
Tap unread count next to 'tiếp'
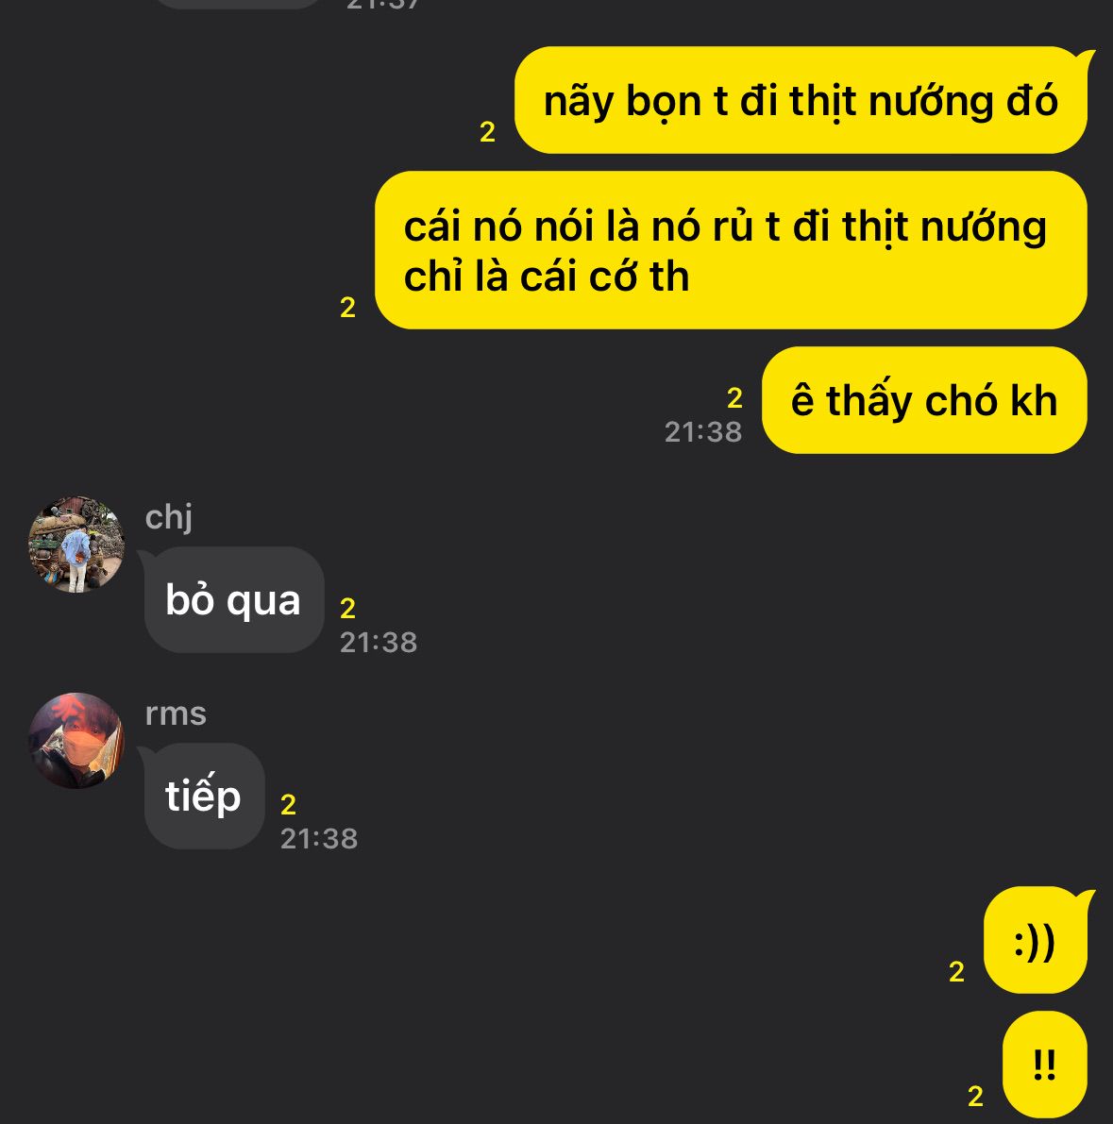[x=288, y=805]
